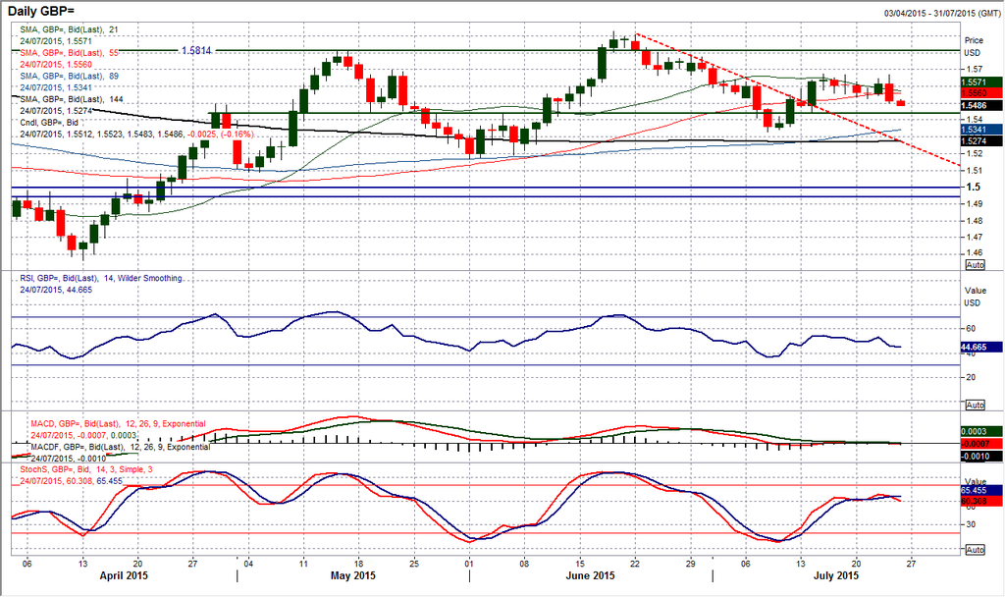Image resolution: width=1005 pixels, height=597 pixels.
Task: Click the green 1.5571 price tag
Action: 980,82
